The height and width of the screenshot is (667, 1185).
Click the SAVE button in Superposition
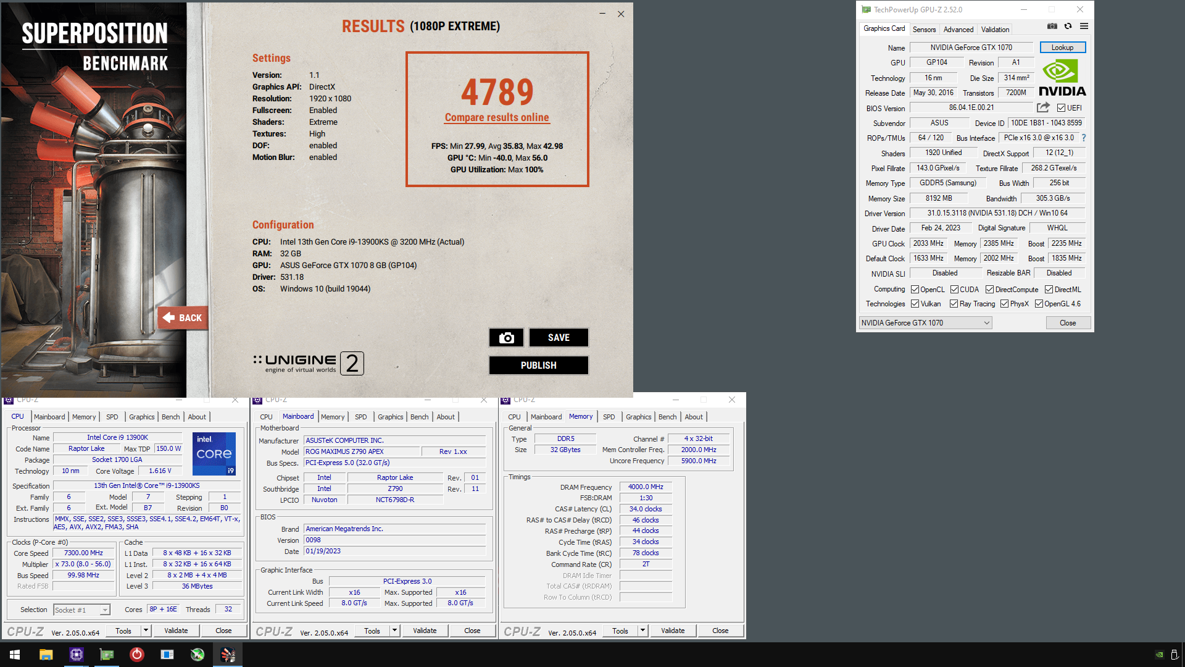point(559,338)
